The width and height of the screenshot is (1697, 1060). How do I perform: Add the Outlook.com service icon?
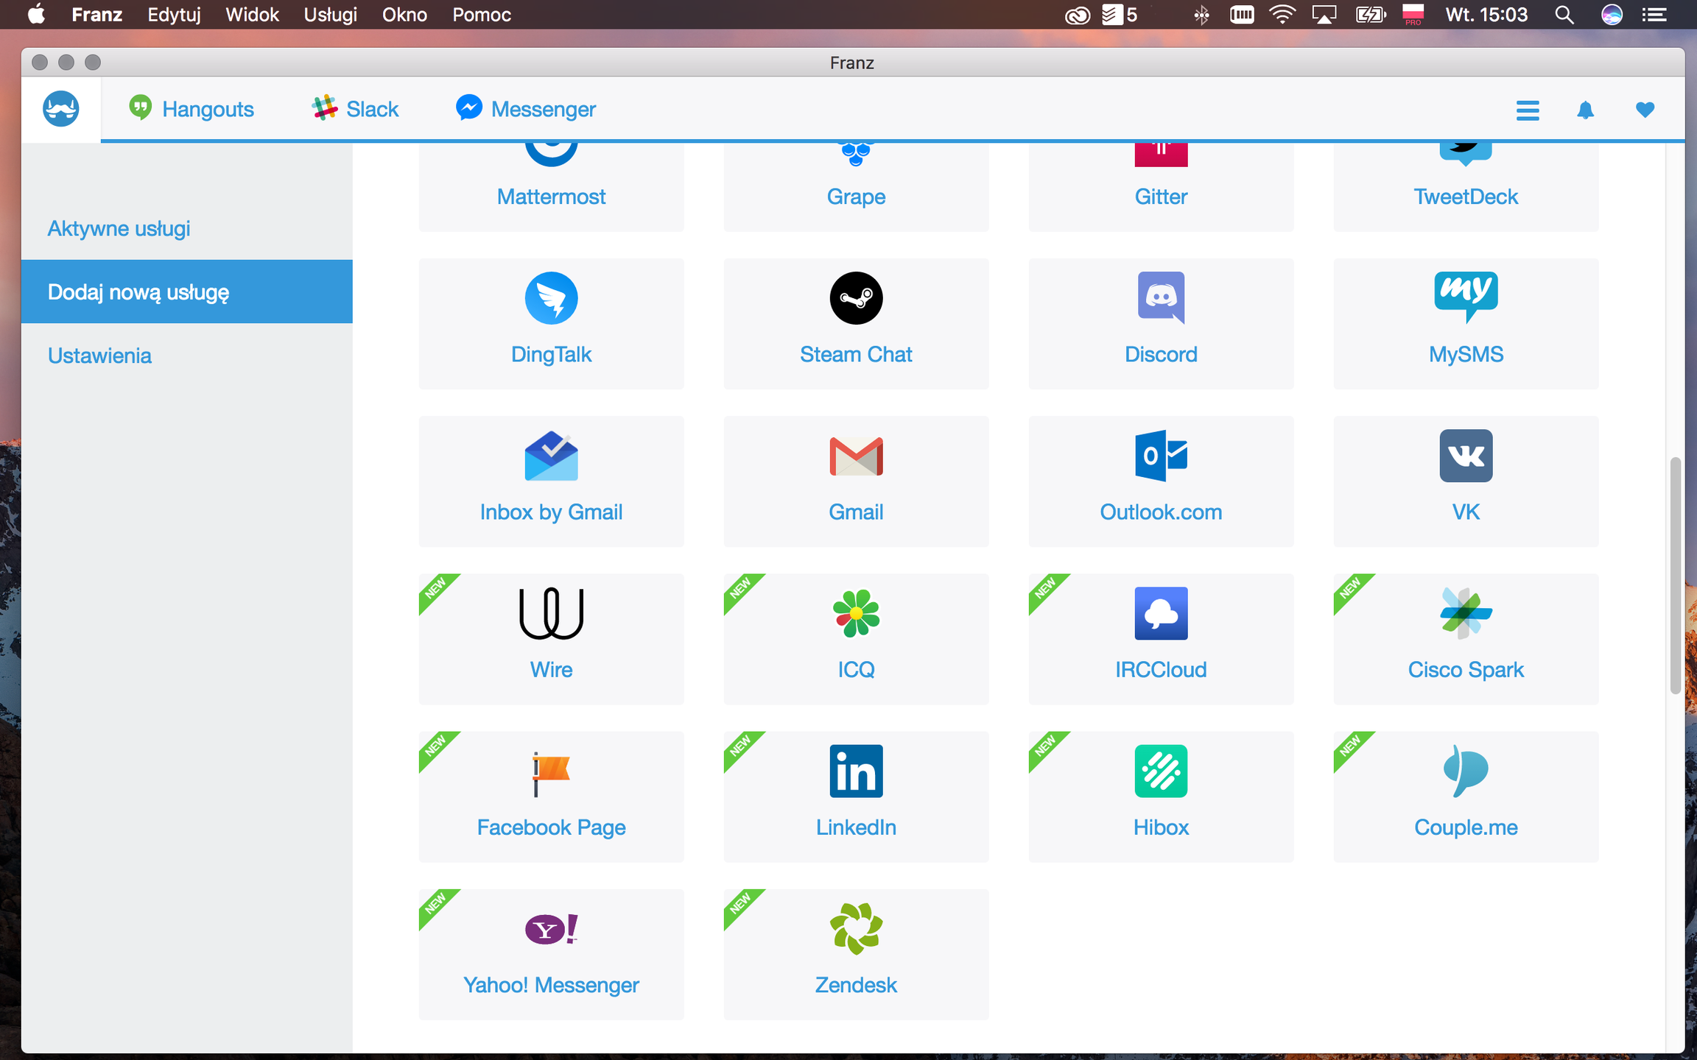1161,456
